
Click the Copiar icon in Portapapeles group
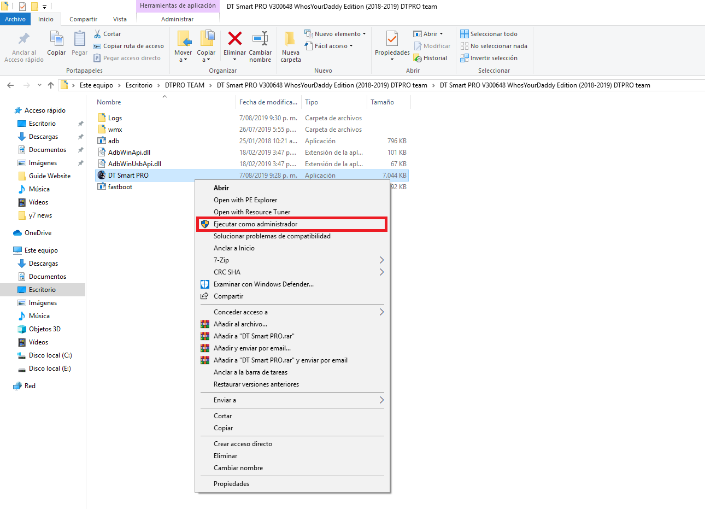56,39
